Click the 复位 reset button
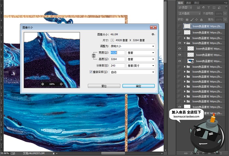This screenshot has width=229, height=156. tap(104, 86)
